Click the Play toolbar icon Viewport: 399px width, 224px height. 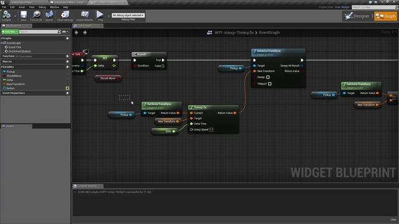point(100,16)
